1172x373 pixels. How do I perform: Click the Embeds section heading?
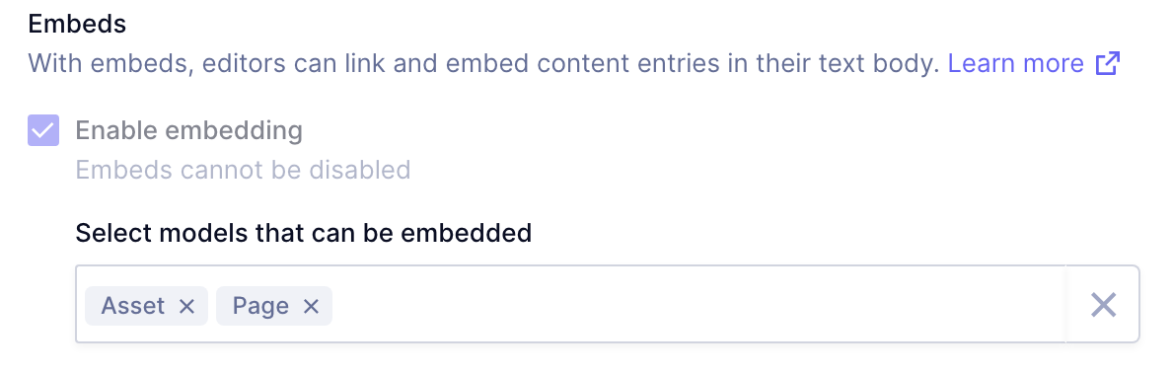pos(77,24)
